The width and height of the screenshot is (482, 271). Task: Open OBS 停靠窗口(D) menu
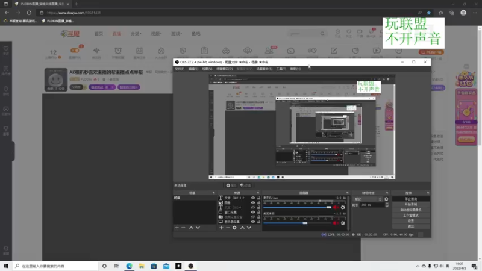click(224, 69)
